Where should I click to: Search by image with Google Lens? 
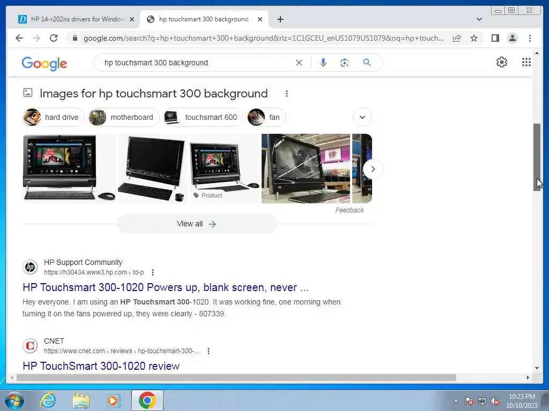[x=345, y=63]
